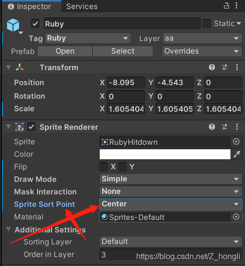Click the Sprite Sort Point label
Viewport: 245px width, 266px height.
(45, 204)
